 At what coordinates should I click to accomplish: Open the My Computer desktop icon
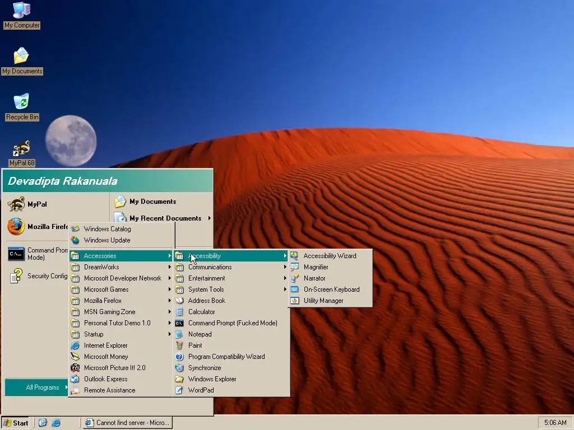[22, 15]
